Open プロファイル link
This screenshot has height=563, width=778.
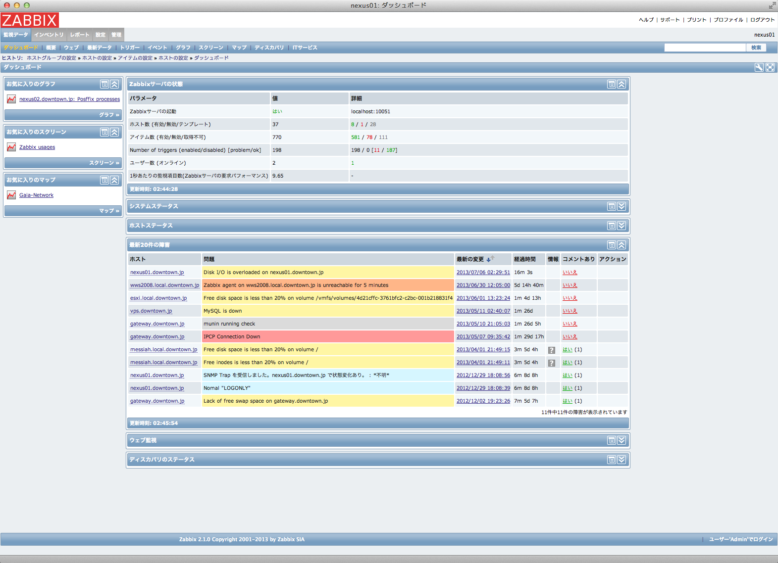coord(728,20)
